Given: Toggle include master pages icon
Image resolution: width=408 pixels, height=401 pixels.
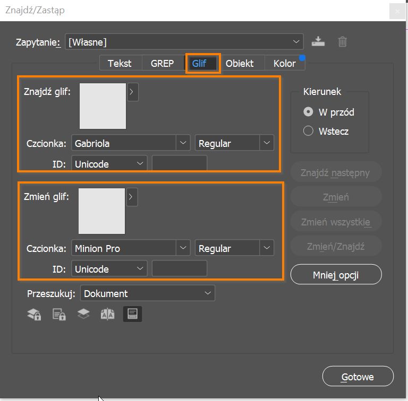Looking at the screenshot, I should [108, 314].
